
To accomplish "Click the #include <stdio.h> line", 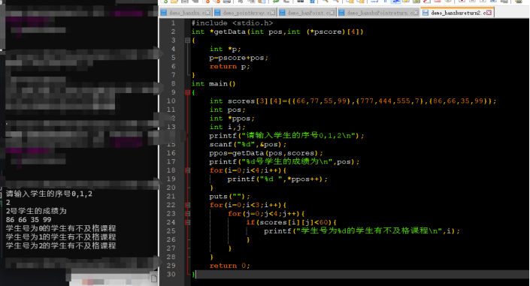I will click(232, 23).
